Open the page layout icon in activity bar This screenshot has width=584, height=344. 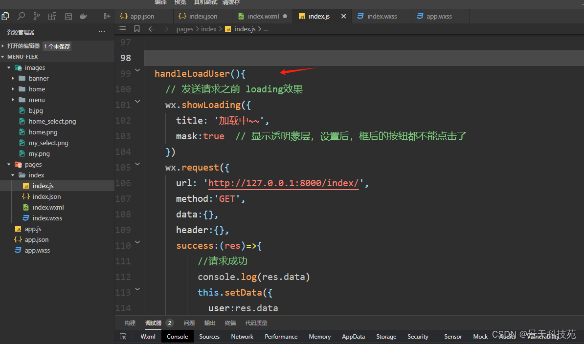(68, 16)
